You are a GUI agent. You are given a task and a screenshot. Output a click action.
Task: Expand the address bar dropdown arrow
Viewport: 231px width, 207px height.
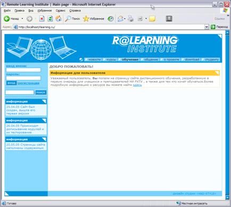[207, 27]
